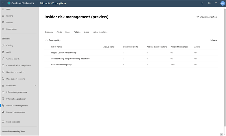Viewport: 226px width, 136px height.
Task: Open the notifications bell icon
Action: [x=203, y=3]
